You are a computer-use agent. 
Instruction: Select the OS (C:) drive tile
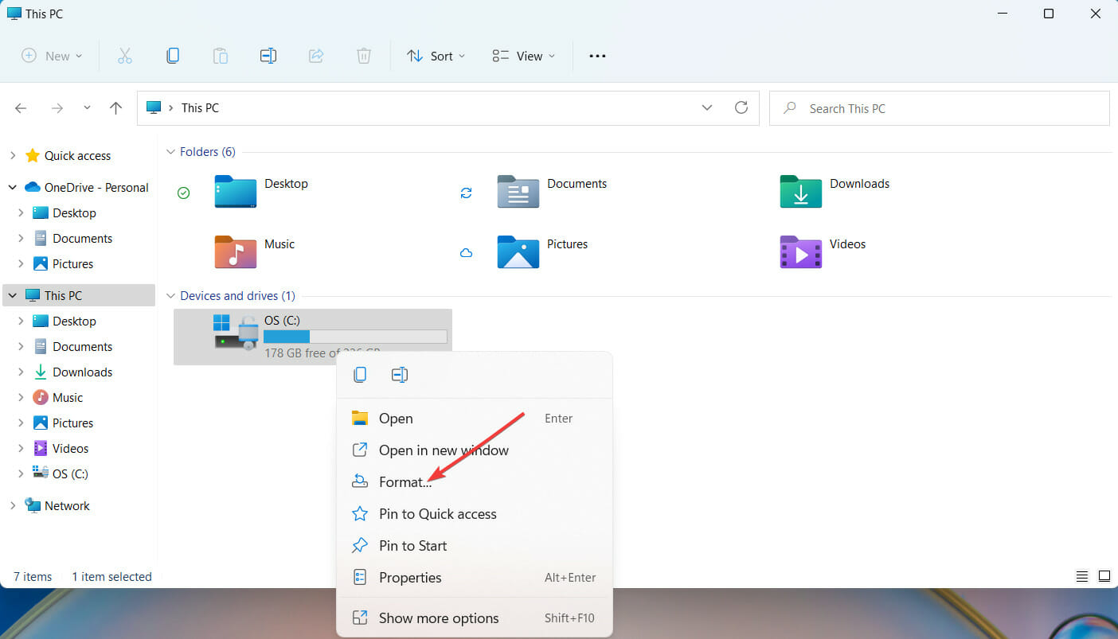click(312, 337)
